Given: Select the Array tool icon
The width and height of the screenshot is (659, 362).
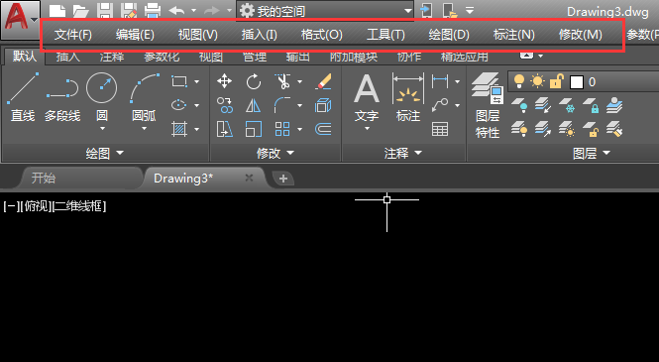Looking at the screenshot, I should click(282, 129).
